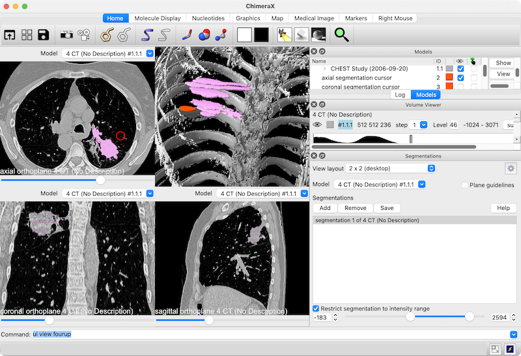The height and width of the screenshot is (356, 521).
Task: Open the View layout dropdown
Action: (391, 168)
